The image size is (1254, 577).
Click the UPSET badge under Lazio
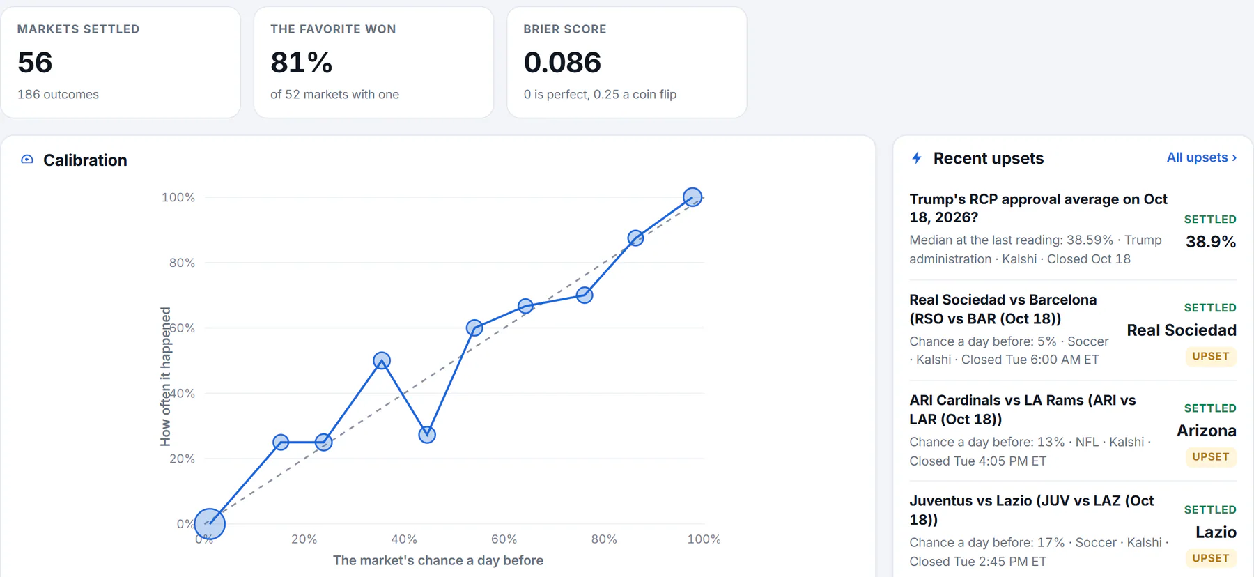point(1211,557)
